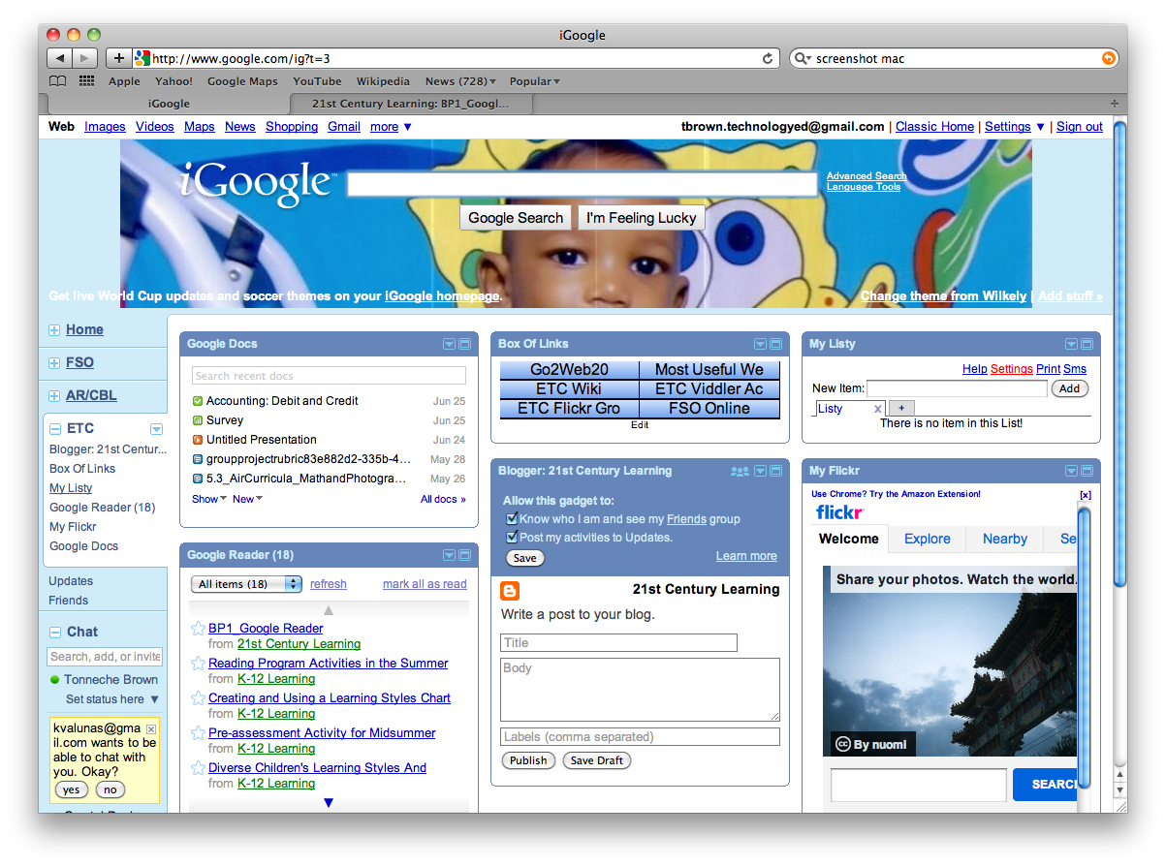
Task: Click the Google Search button
Action: 516,218
